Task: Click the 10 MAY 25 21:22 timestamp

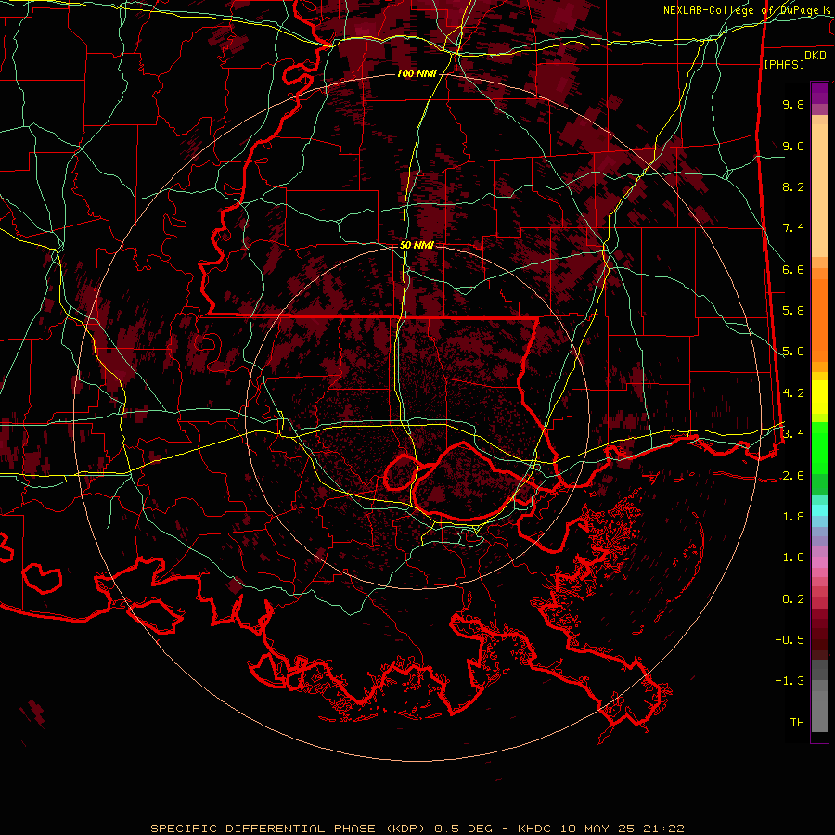Action: 622,829
